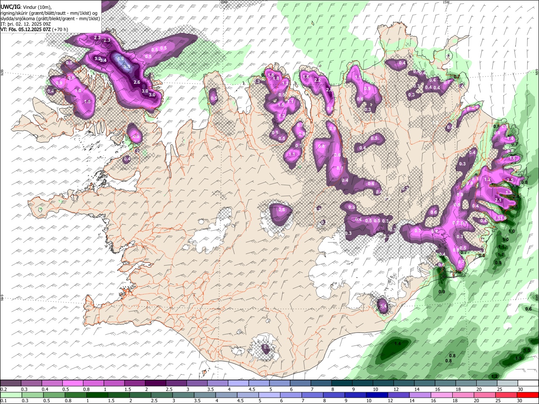The width and height of the screenshot is (539, 404).
Task: Click the '4.5' label on the top snow legend
Action: (x=252, y=389)
